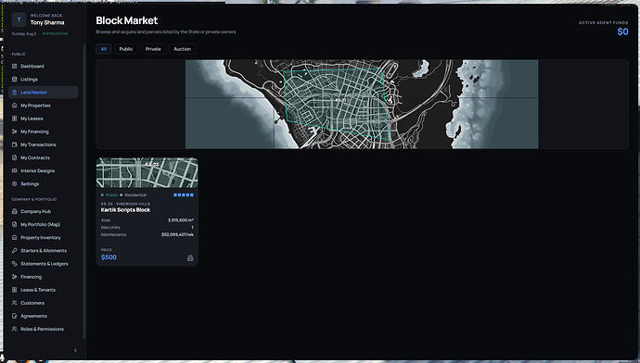Open the My Properties icon

[x=15, y=106]
